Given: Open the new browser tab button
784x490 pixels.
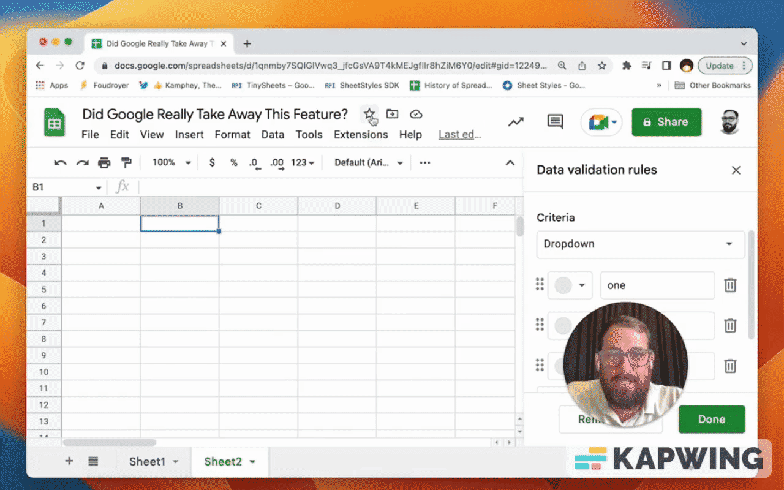Looking at the screenshot, I should pos(247,43).
